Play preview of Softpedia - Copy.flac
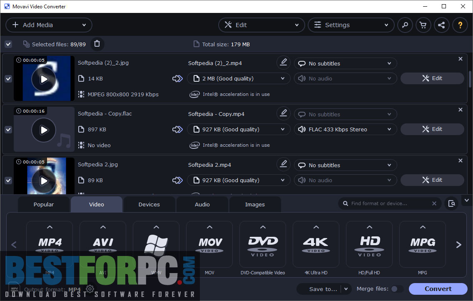 (x=44, y=130)
